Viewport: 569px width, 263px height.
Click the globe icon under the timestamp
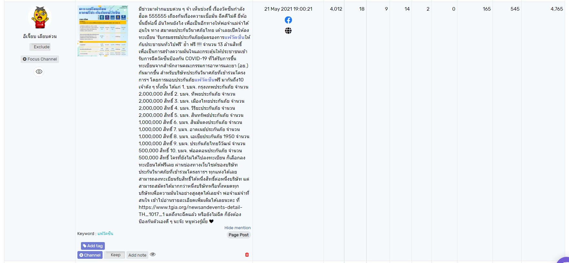click(288, 31)
